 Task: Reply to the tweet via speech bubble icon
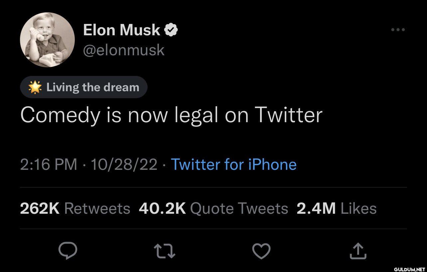[x=68, y=251]
